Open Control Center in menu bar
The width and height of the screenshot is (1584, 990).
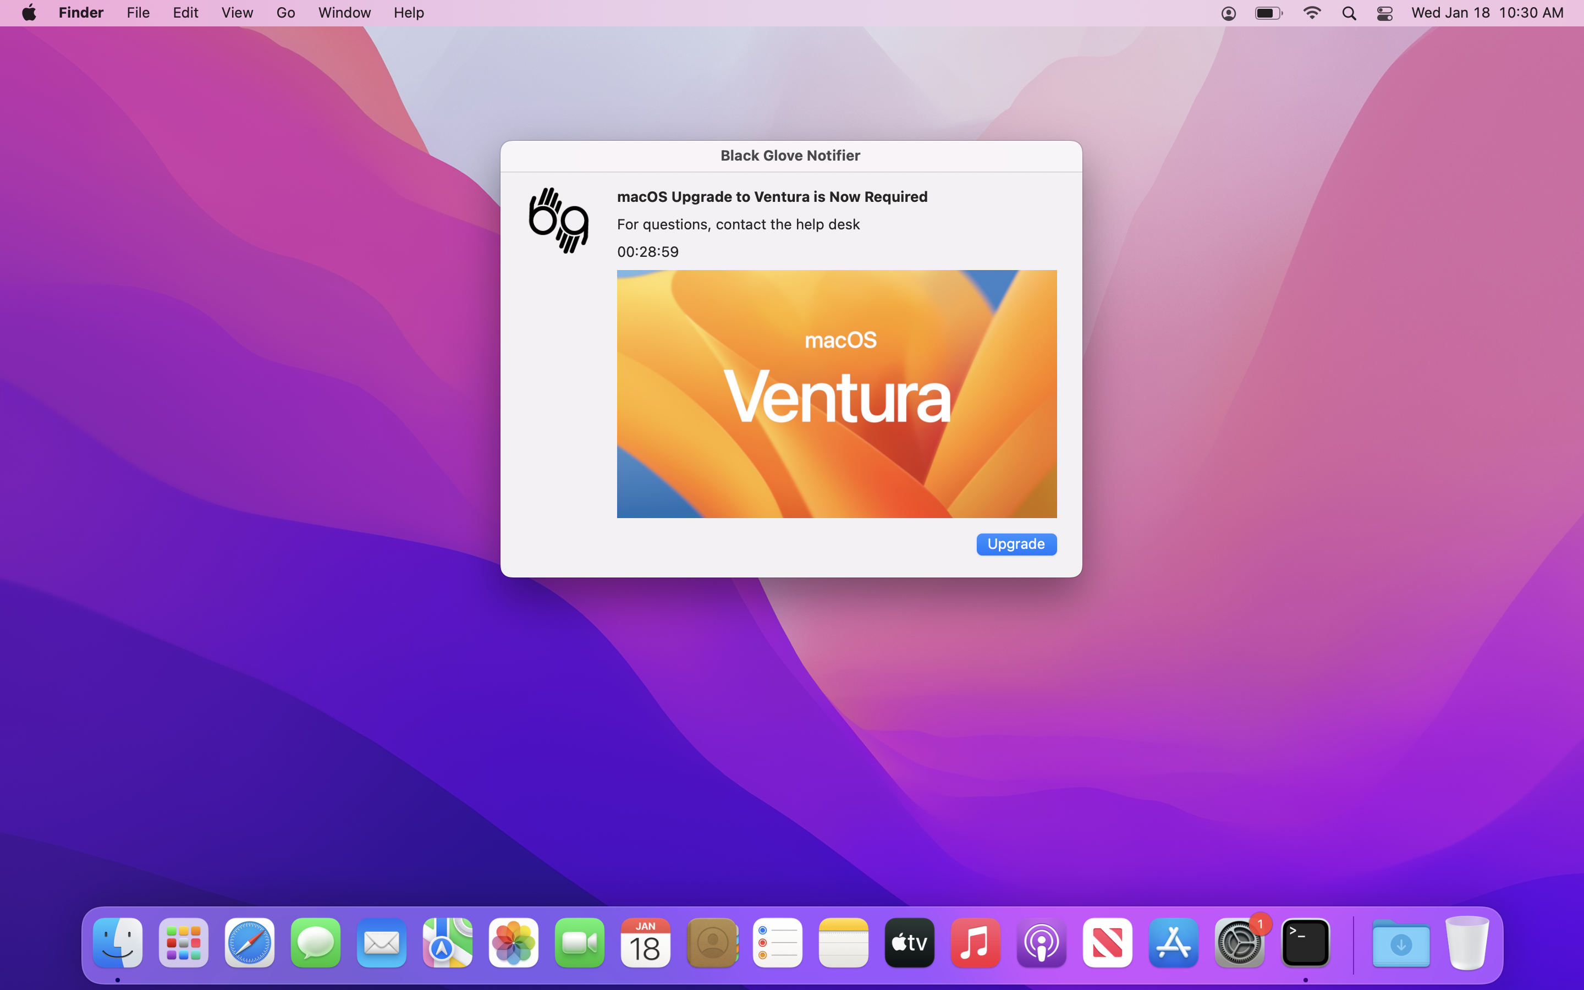coord(1384,13)
